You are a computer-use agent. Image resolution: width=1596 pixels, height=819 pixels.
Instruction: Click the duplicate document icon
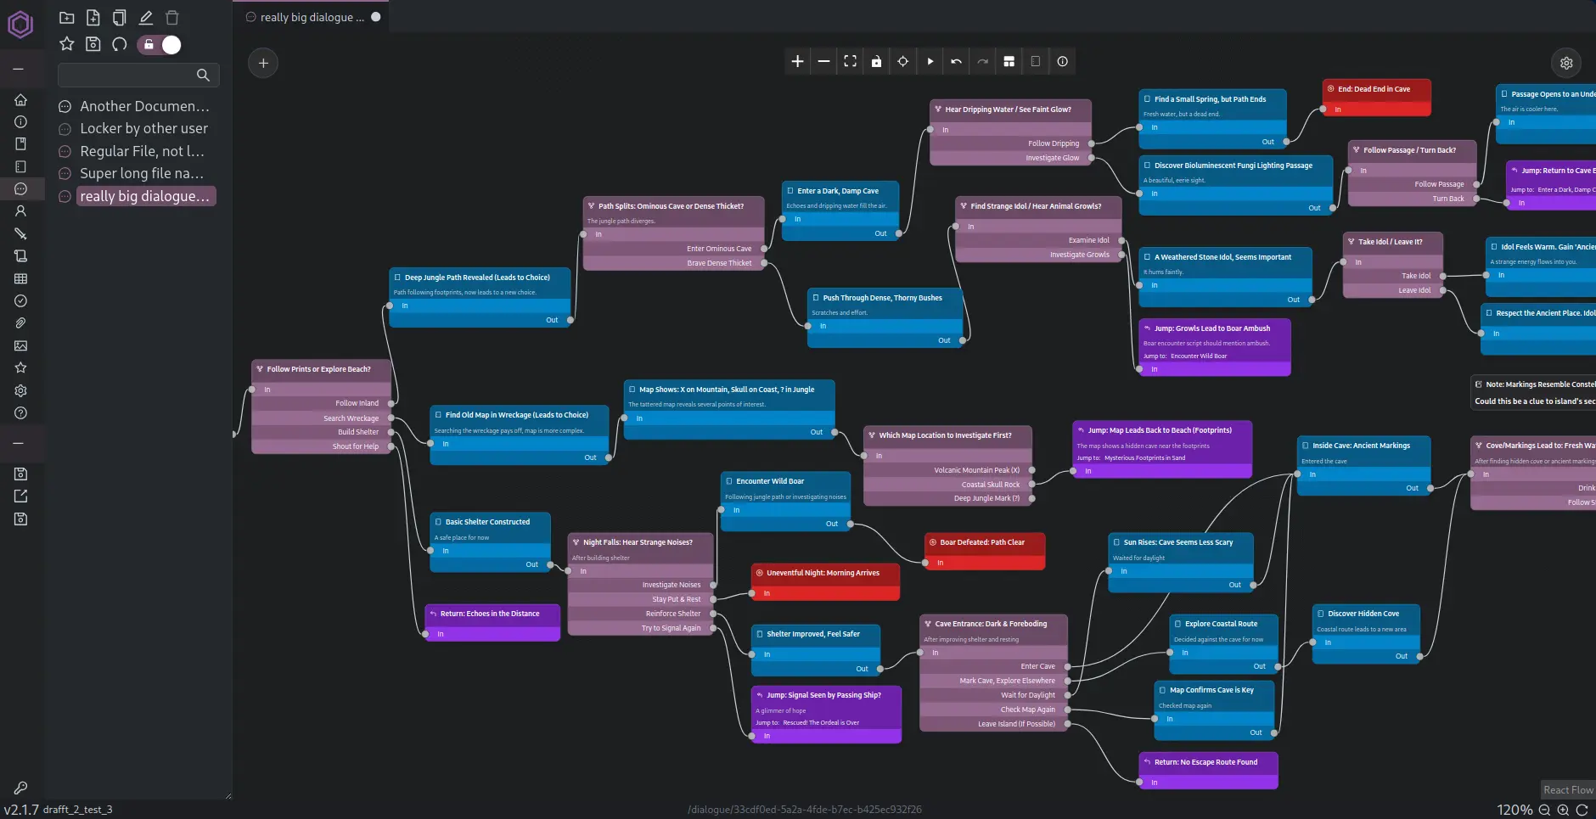(x=120, y=18)
